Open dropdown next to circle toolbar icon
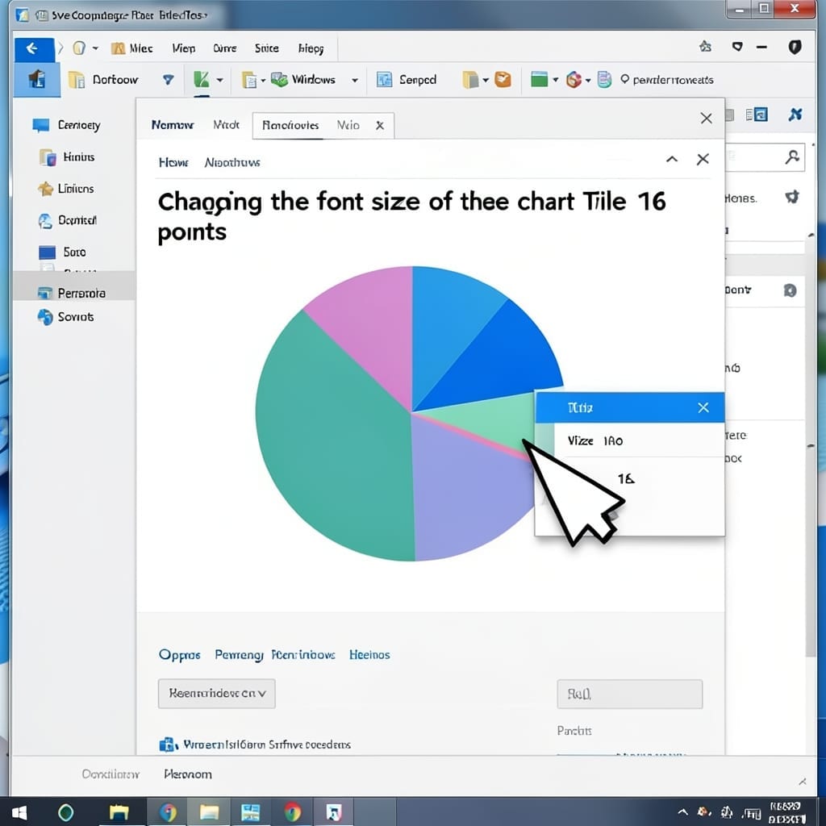 (588, 81)
